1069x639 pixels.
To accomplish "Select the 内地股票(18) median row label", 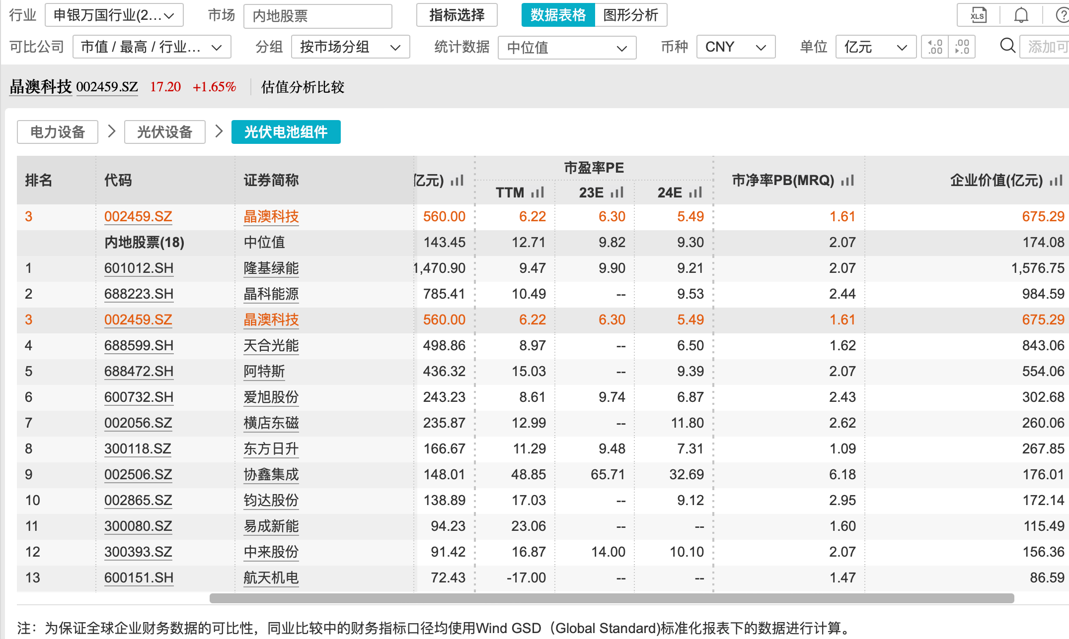I will (x=144, y=243).
